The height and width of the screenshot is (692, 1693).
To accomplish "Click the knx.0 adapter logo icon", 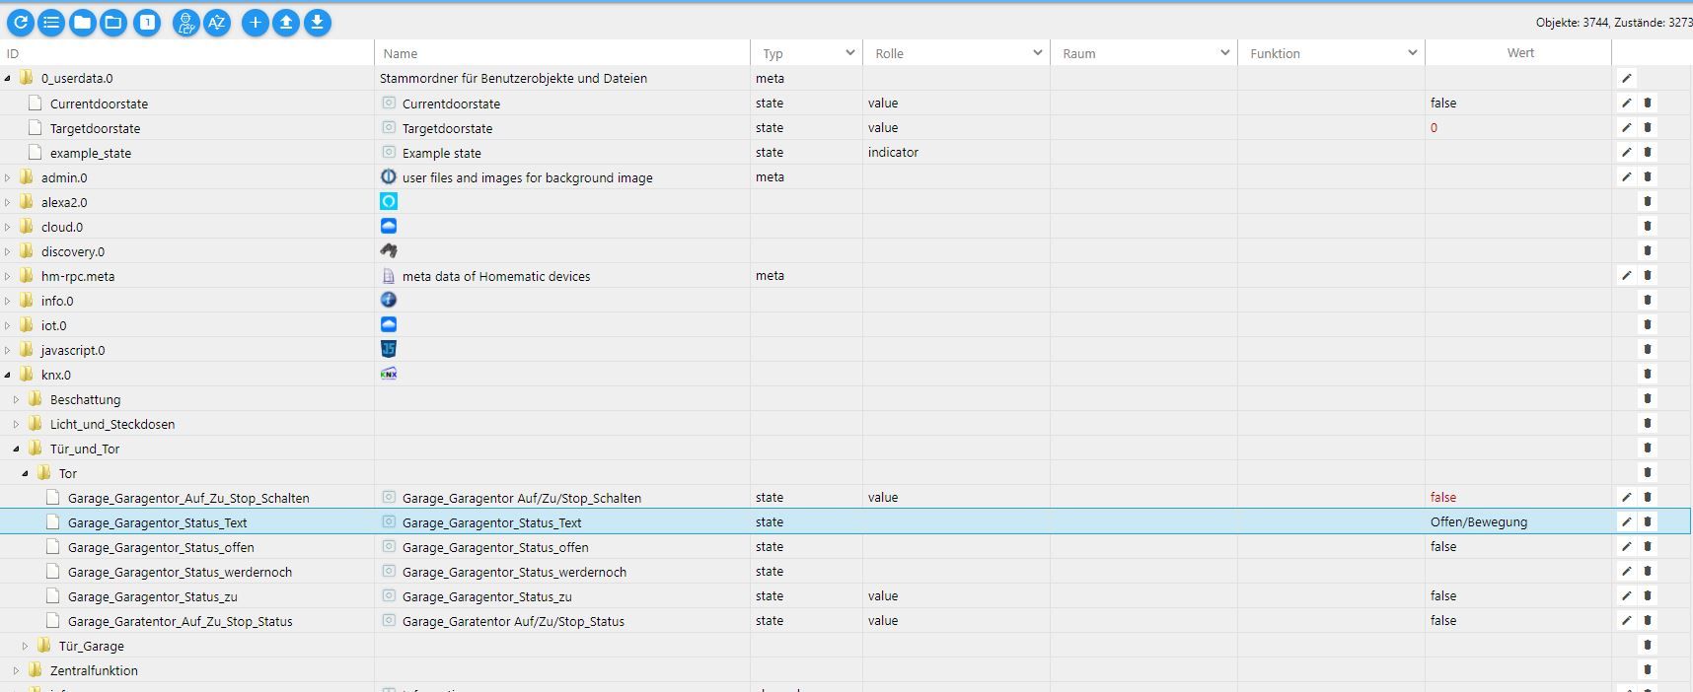I will click(x=389, y=374).
